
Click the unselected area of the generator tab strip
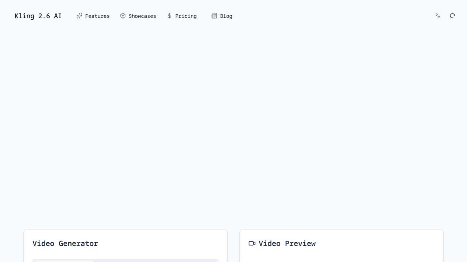[157, 261]
